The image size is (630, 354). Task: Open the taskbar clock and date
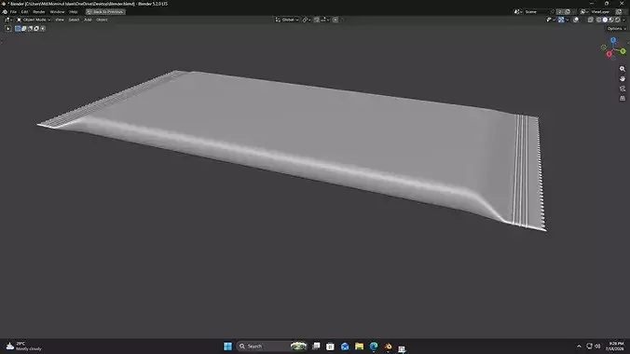(x=615, y=346)
